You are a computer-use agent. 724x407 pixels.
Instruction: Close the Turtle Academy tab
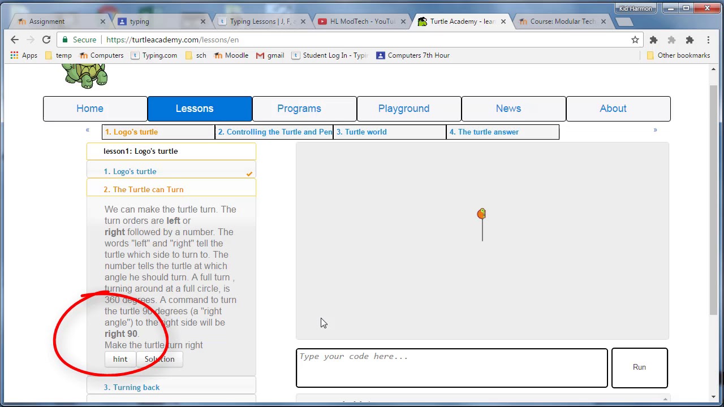tap(503, 21)
